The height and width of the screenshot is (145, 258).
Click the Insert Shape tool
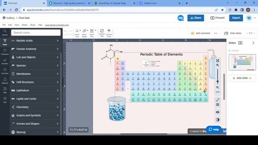point(84,33)
